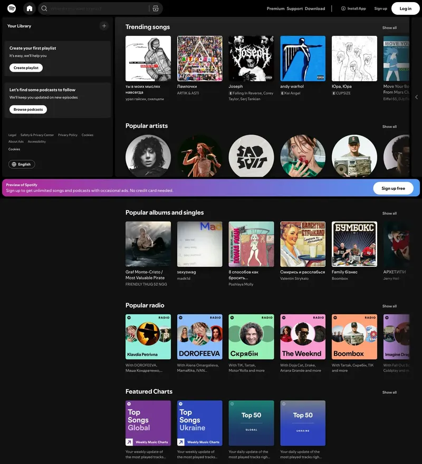Open the Юра, Юра song cover
Screen dimensions: 422x464
(x=354, y=59)
